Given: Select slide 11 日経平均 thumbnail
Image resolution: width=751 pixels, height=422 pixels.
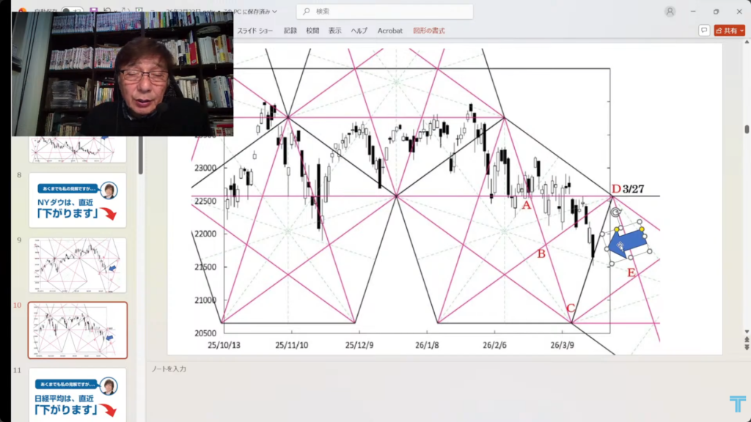Looking at the screenshot, I should (x=77, y=394).
